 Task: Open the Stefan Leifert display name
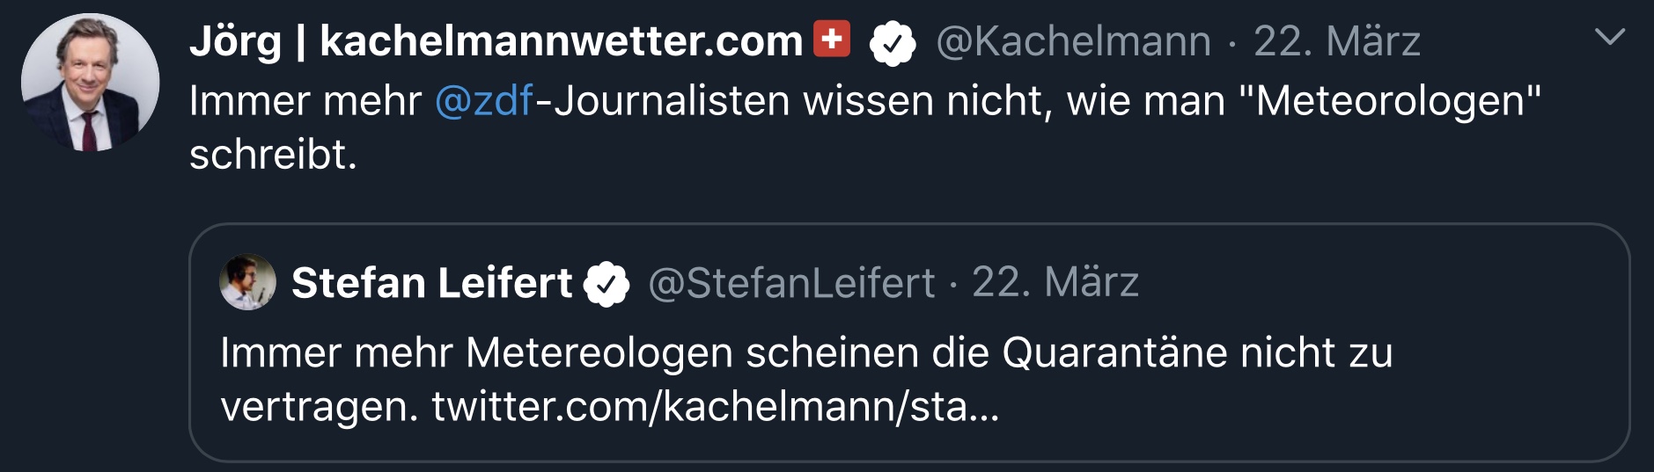431,283
